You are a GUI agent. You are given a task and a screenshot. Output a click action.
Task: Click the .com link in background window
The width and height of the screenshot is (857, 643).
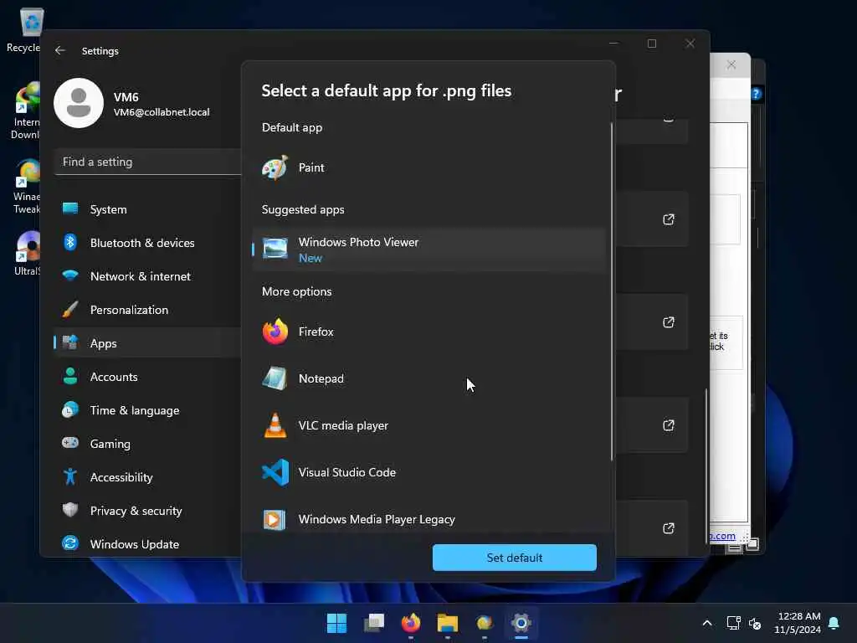click(x=723, y=536)
